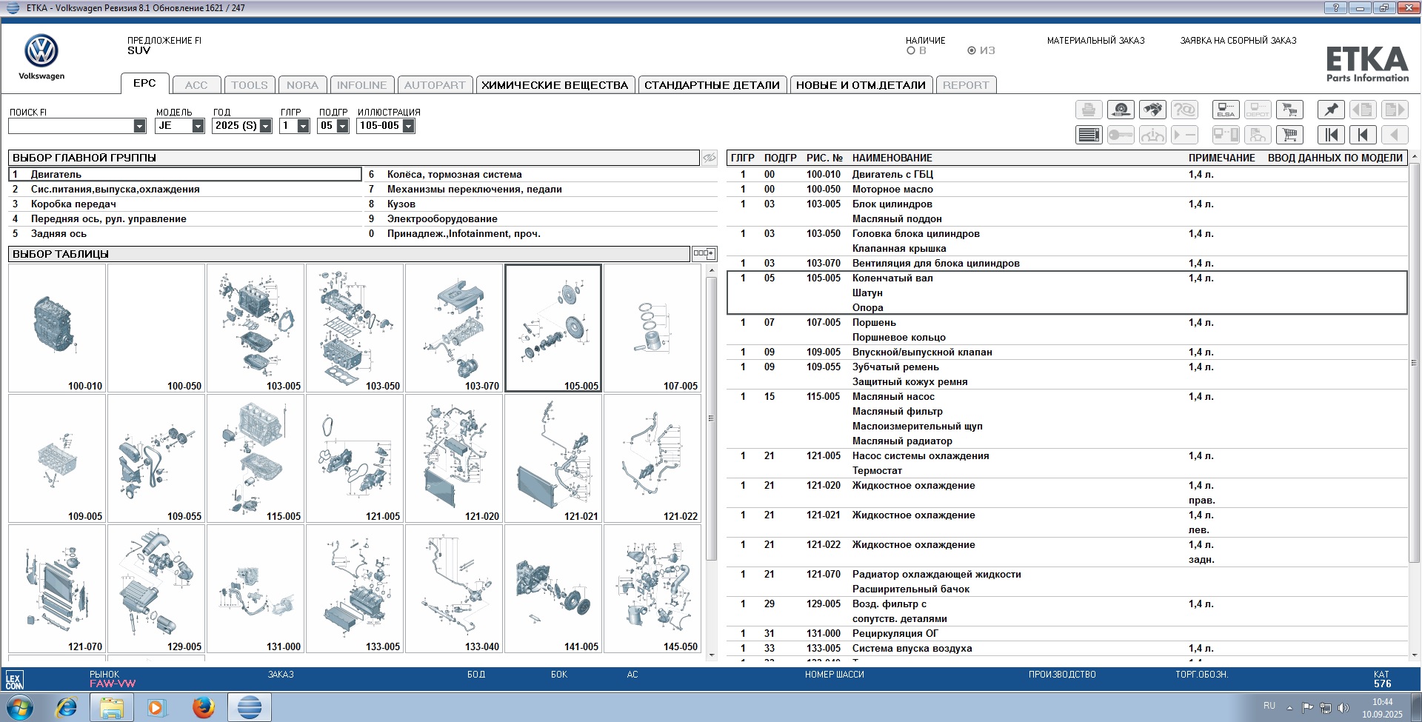Select main group 3 Коробка передач
Image resolution: width=1422 pixels, height=722 pixels.
click(x=185, y=204)
